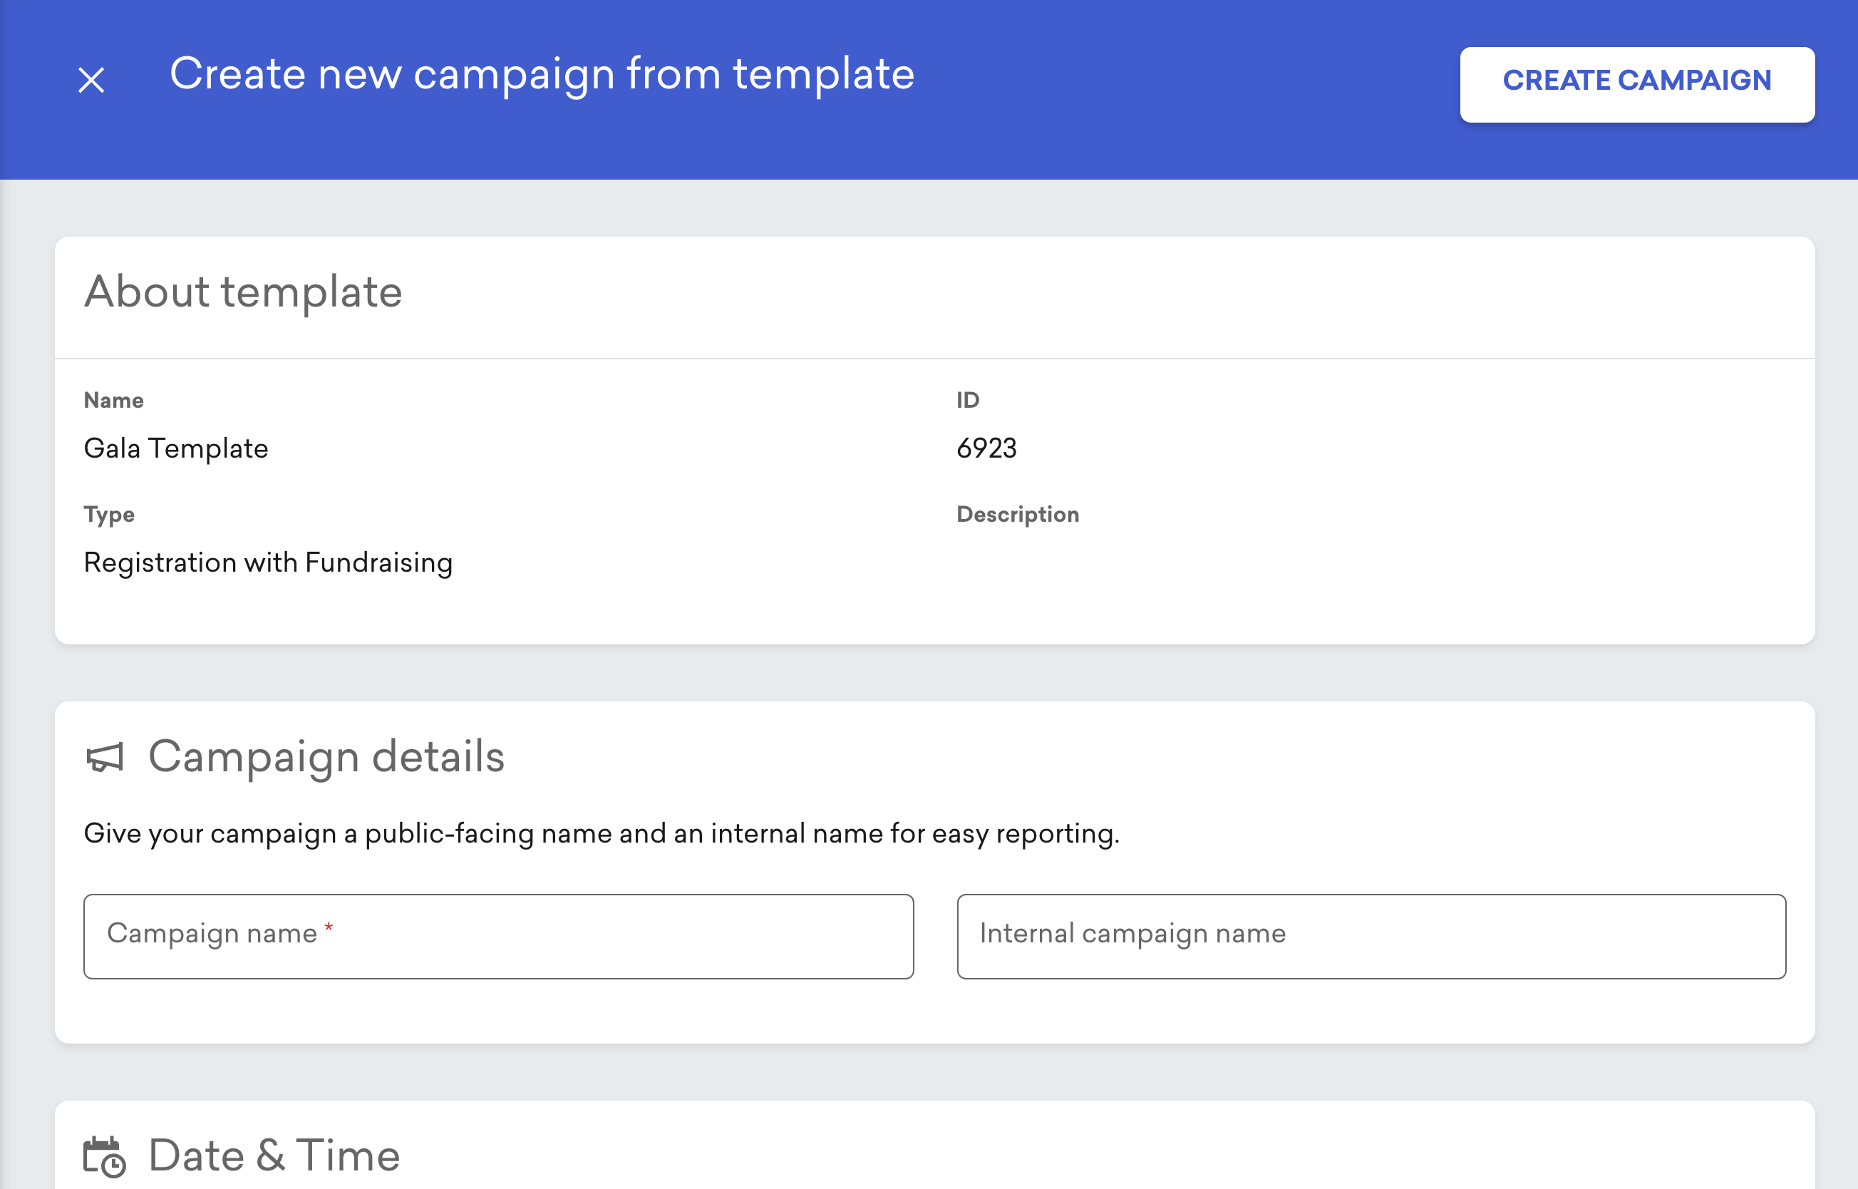Click the 'Type' field label

tap(109, 515)
